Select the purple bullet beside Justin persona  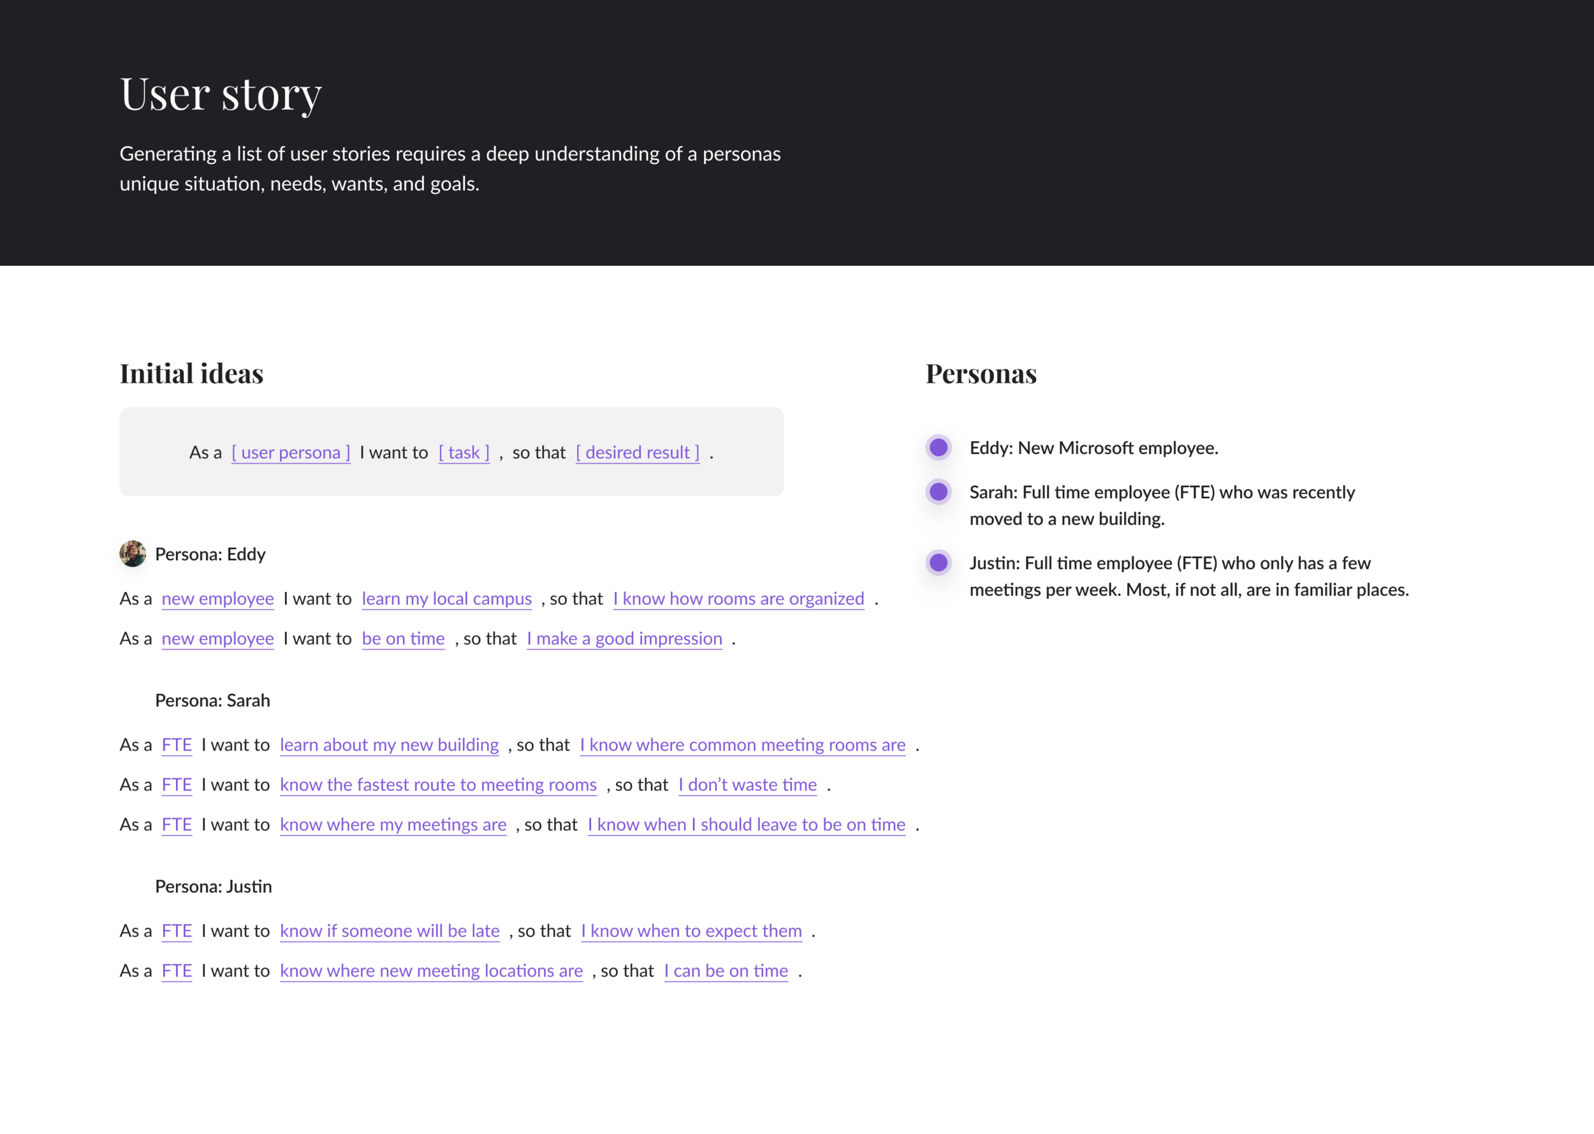(x=938, y=563)
